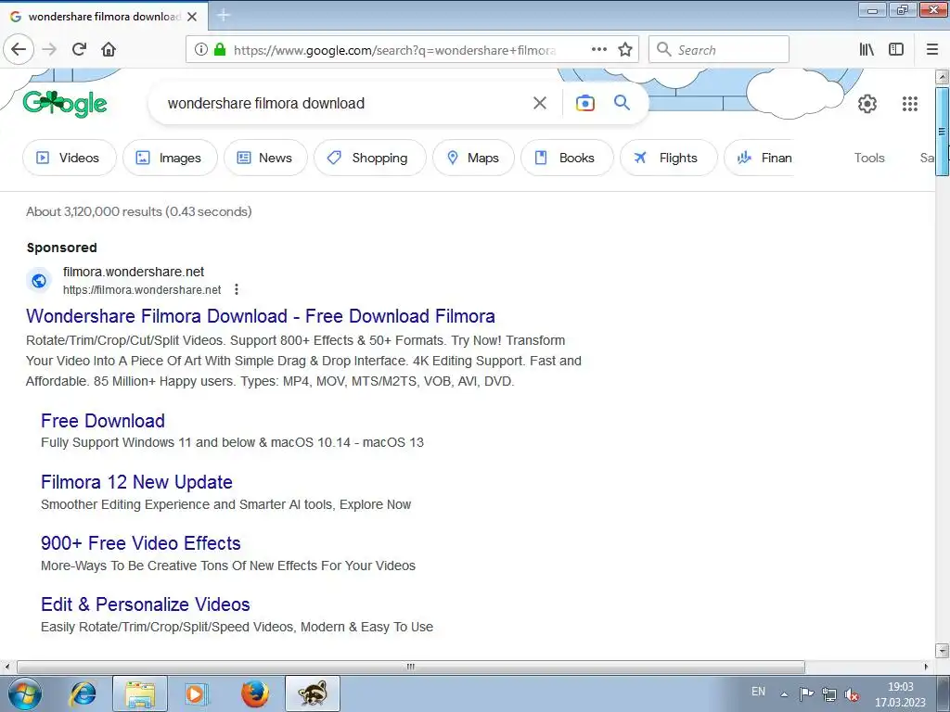The width and height of the screenshot is (950, 712).
Task: Open Windows Explorer folder in taskbar
Action: (x=140, y=693)
